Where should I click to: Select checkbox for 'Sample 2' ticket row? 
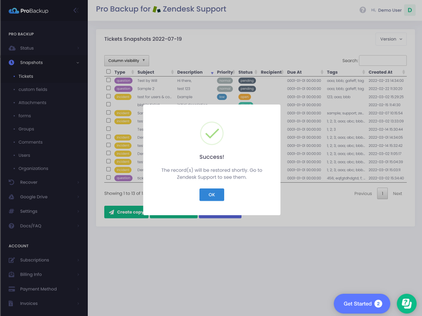point(108,88)
